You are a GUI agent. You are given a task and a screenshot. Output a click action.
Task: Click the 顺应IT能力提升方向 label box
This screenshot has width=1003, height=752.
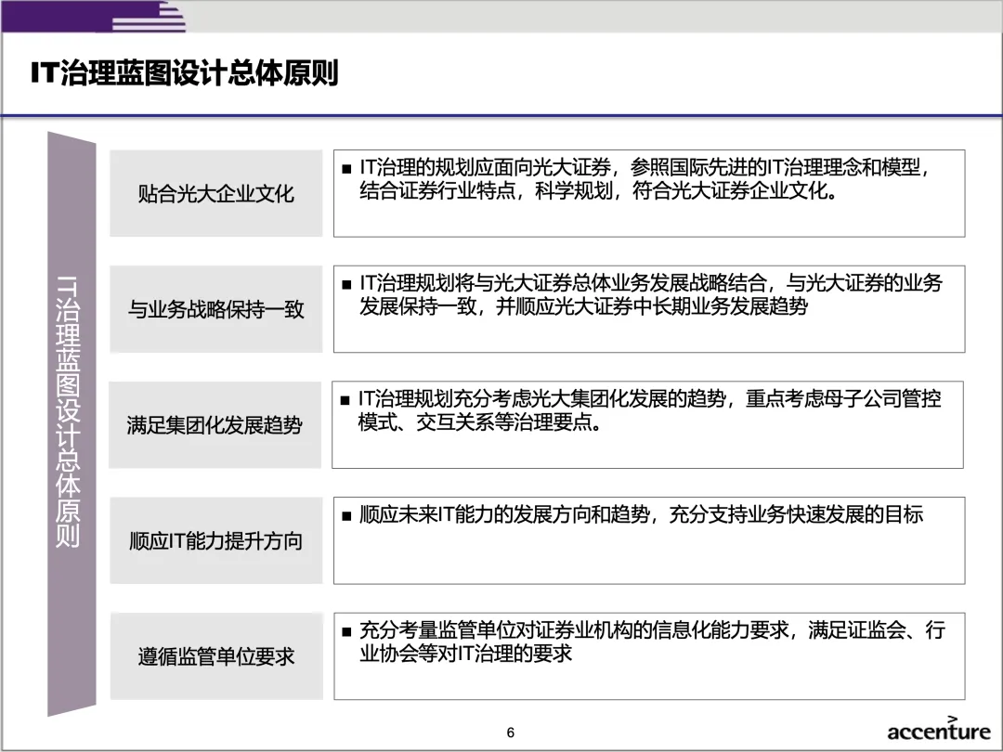(x=216, y=540)
